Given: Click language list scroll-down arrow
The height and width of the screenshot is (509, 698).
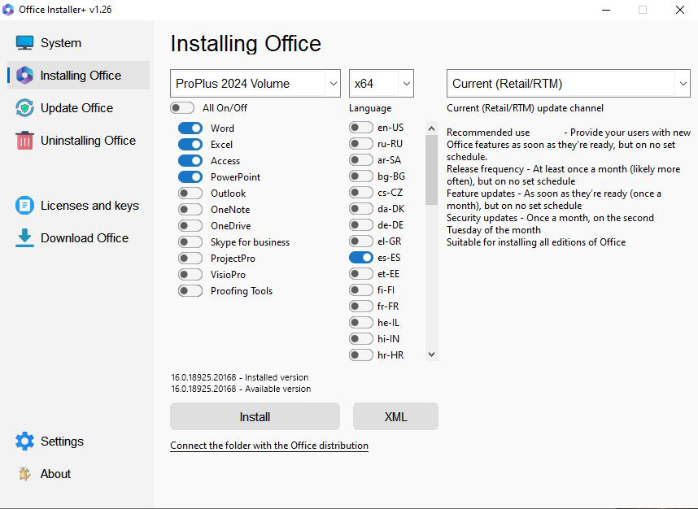Looking at the screenshot, I should point(431,355).
